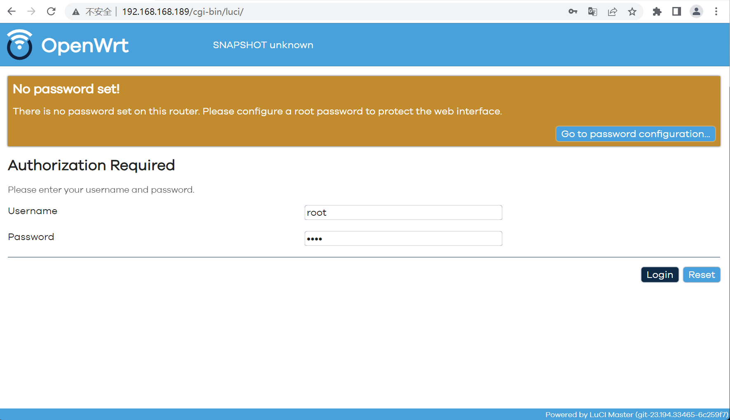Click the Reset button
This screenshot has height=420, width=730.
pyautogui.click(x=701, y=275)
